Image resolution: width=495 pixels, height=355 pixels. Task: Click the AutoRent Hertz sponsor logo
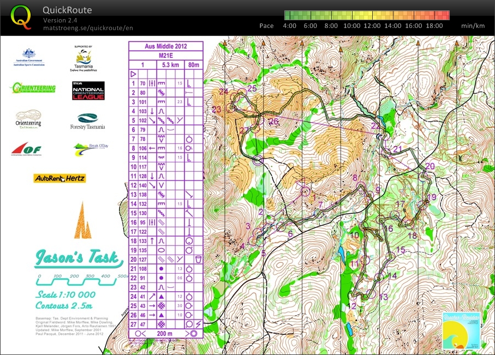60,178
